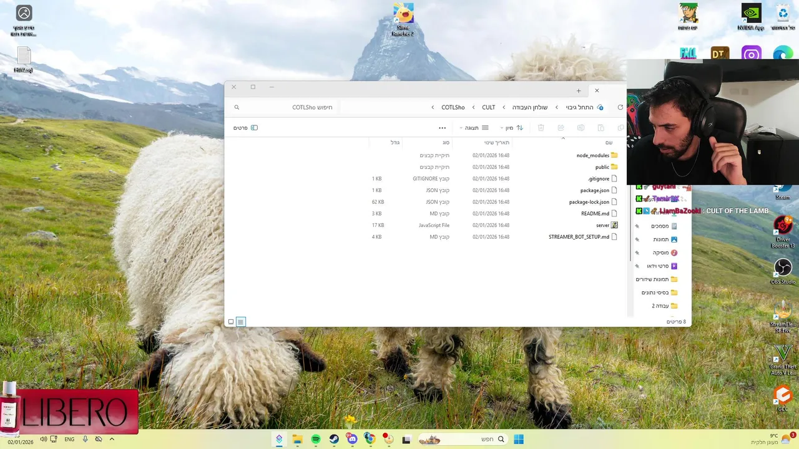
Task: Navigate to the שולחן העבודה breadcrumb segment
Action: (530, 107)
